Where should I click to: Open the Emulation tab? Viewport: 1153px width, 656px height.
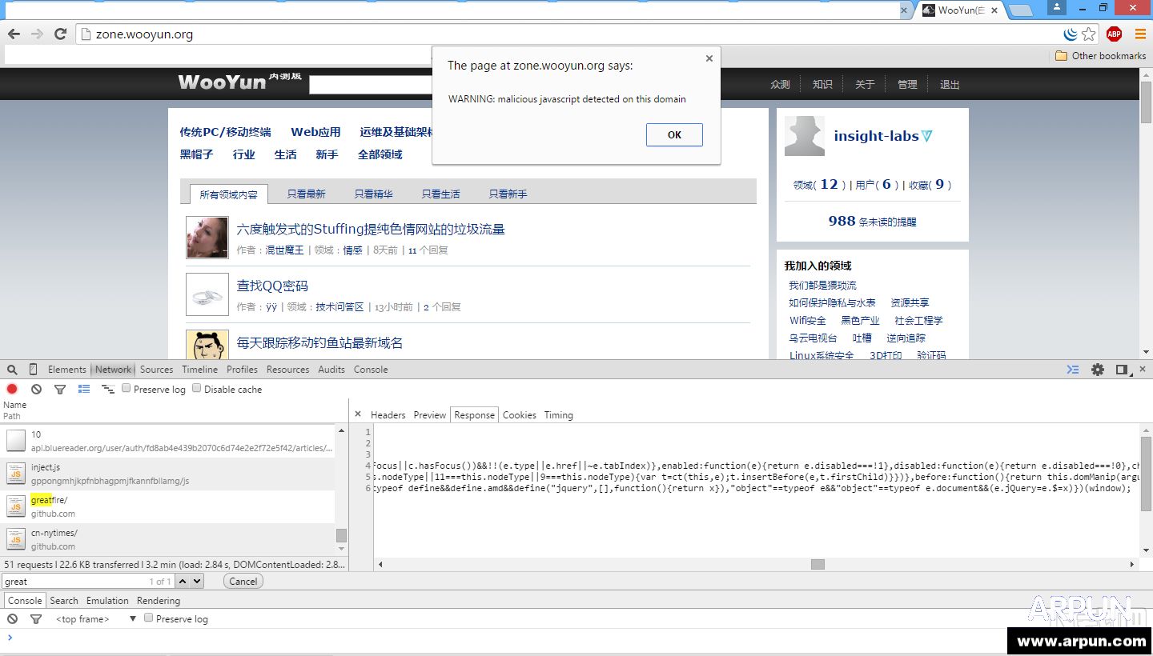[x=107, y=600]
